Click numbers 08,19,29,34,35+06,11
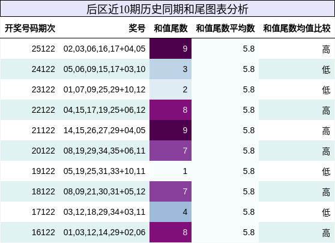The image size is (335, 243). (x=104, y=151)
